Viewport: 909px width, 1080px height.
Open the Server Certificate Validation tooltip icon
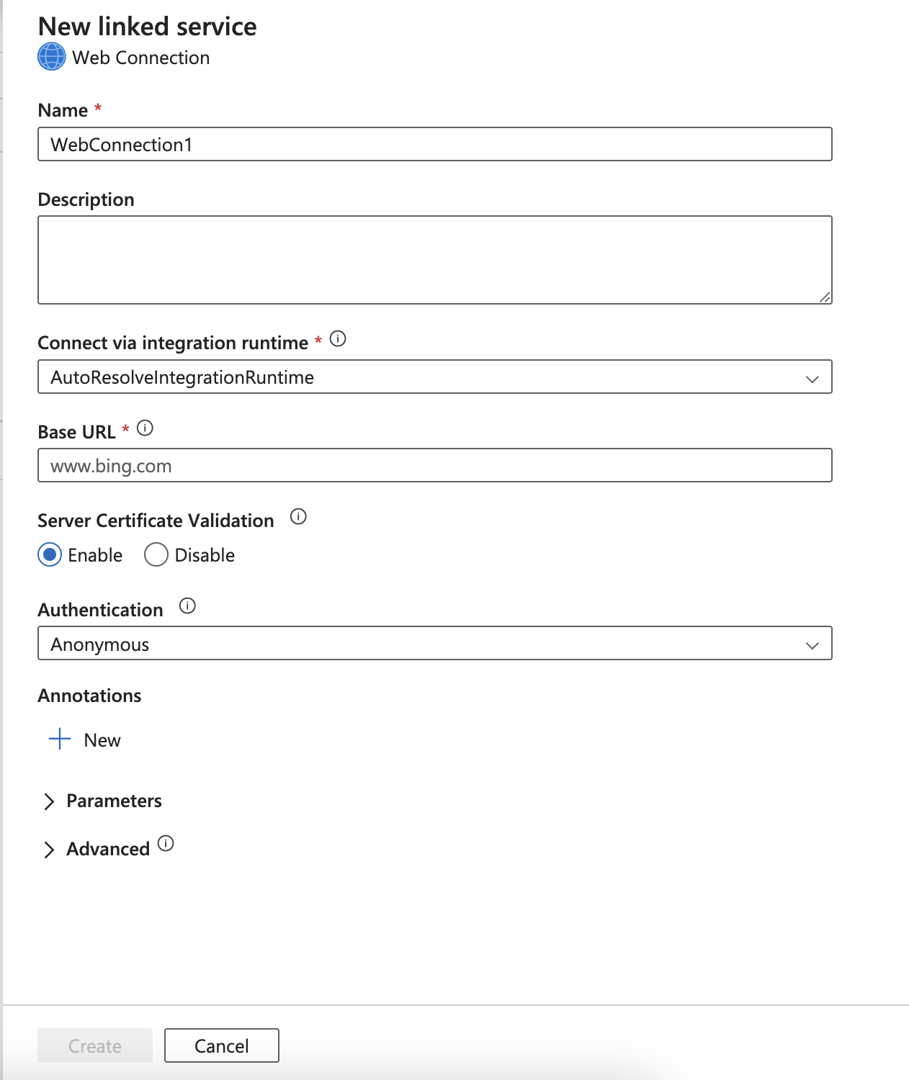pos(297,517)
